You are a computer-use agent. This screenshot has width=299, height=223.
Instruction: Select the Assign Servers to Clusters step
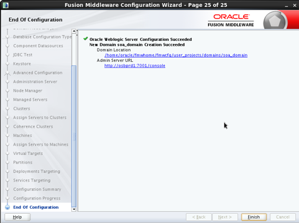coord(40,118)
